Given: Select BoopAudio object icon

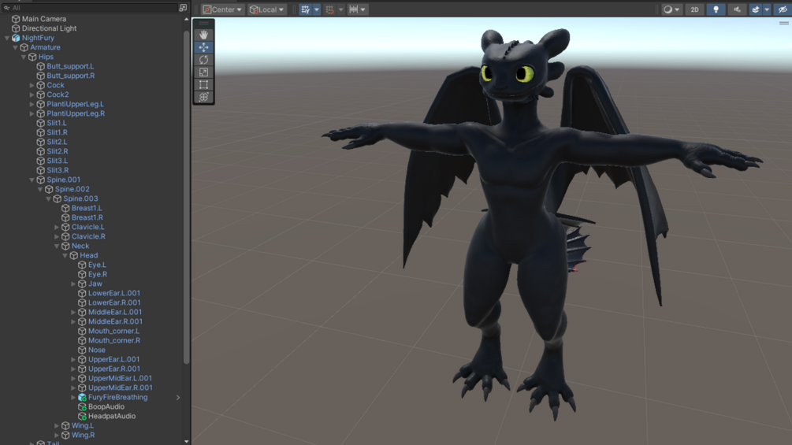Looking at the screenshot, I should pyautogui.click(x=82, y=406).
